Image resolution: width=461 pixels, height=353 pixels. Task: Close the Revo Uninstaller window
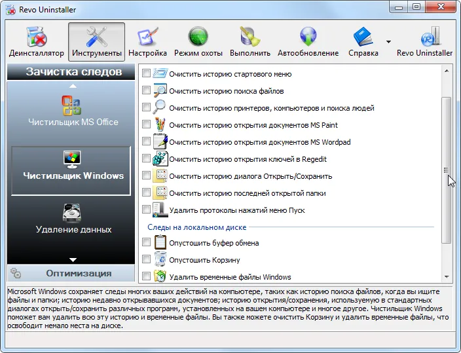pos(441,7)
